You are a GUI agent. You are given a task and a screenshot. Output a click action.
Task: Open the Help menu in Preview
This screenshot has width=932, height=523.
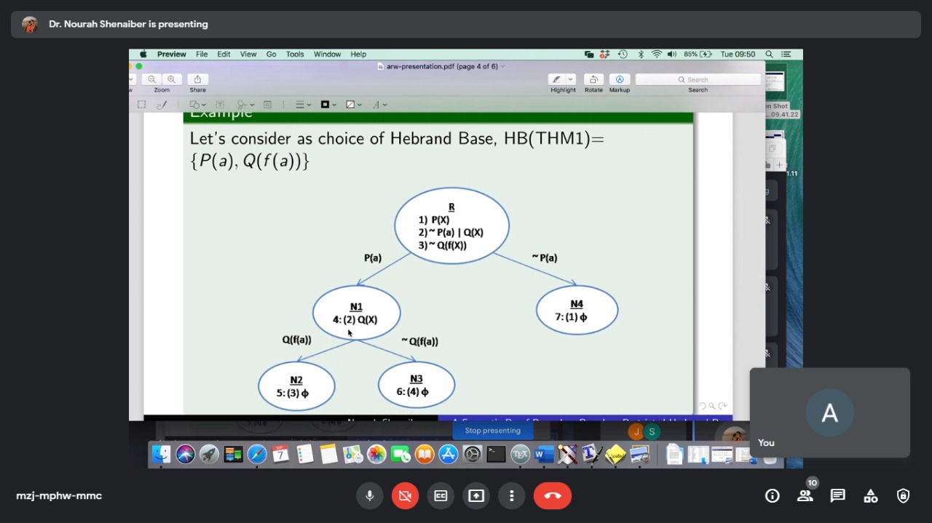pos(358,54)
